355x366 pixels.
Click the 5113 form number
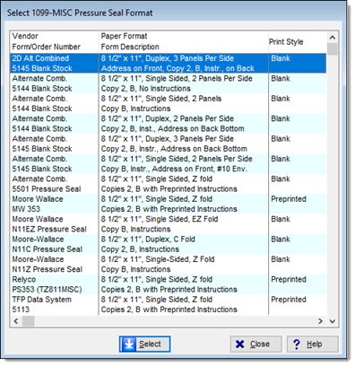[21, 309]
